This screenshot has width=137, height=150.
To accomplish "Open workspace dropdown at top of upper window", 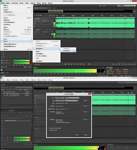I will pyautogui.click(x=110, y=6).
